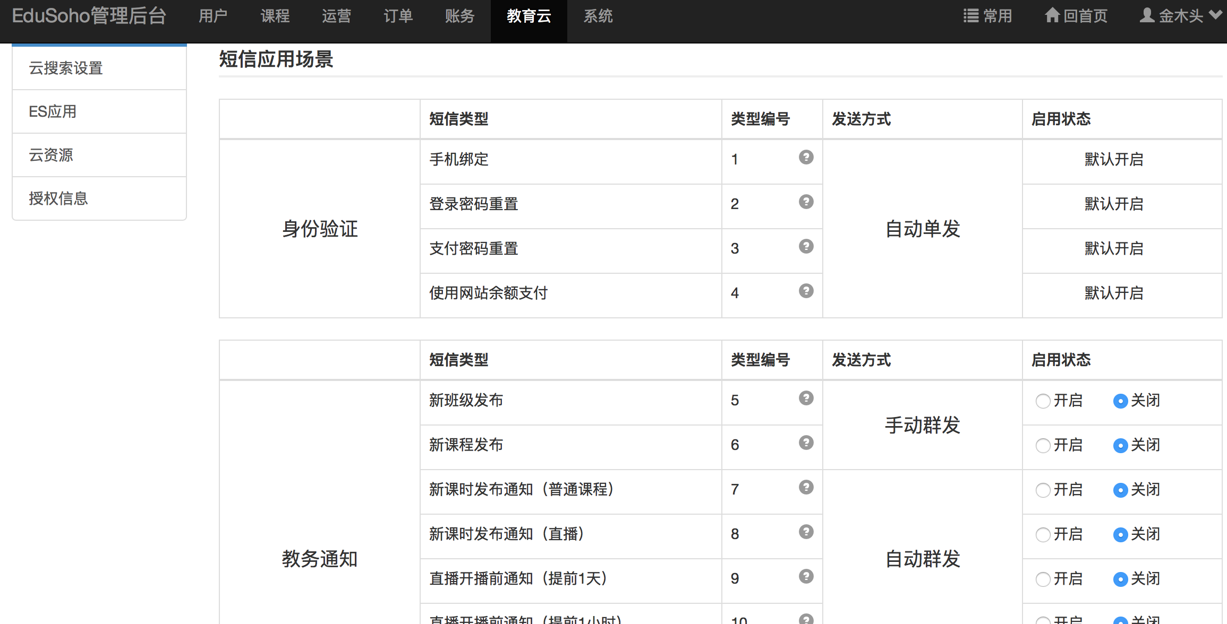This screenshot has height=624, width=1227.
Task: Click the EduSoho管理后台 brand logo
Action: 89,16
